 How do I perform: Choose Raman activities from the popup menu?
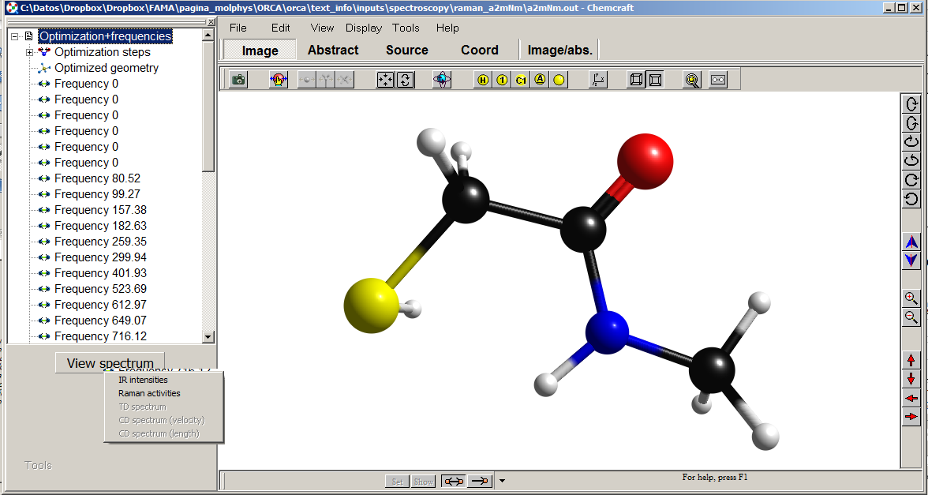point(149,393)
